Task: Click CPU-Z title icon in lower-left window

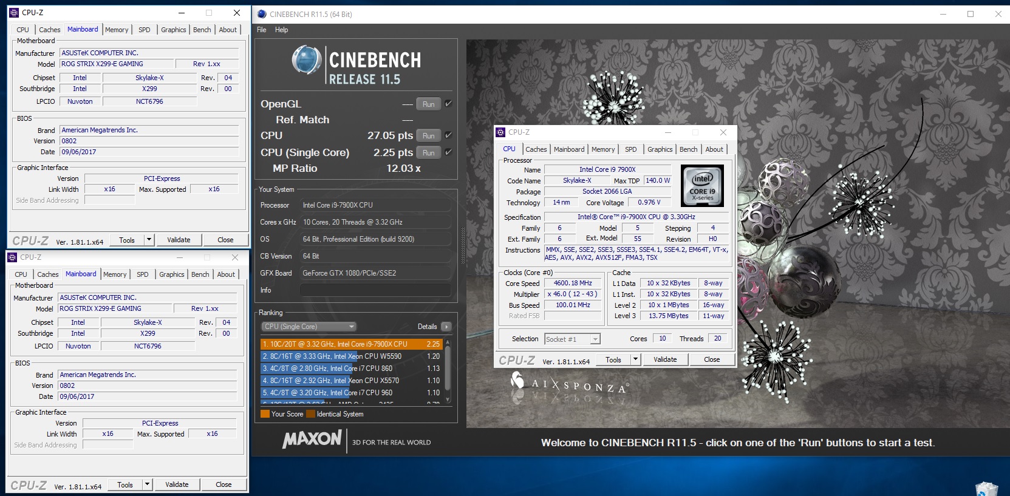Action: [12, 257]
